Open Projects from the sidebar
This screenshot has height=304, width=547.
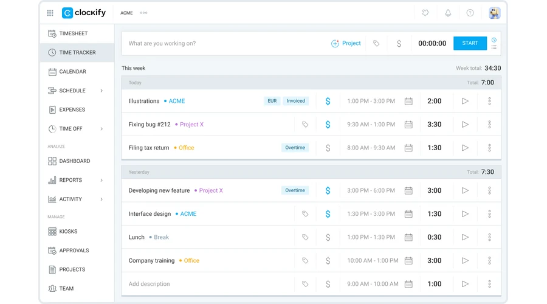click(77, 269)
